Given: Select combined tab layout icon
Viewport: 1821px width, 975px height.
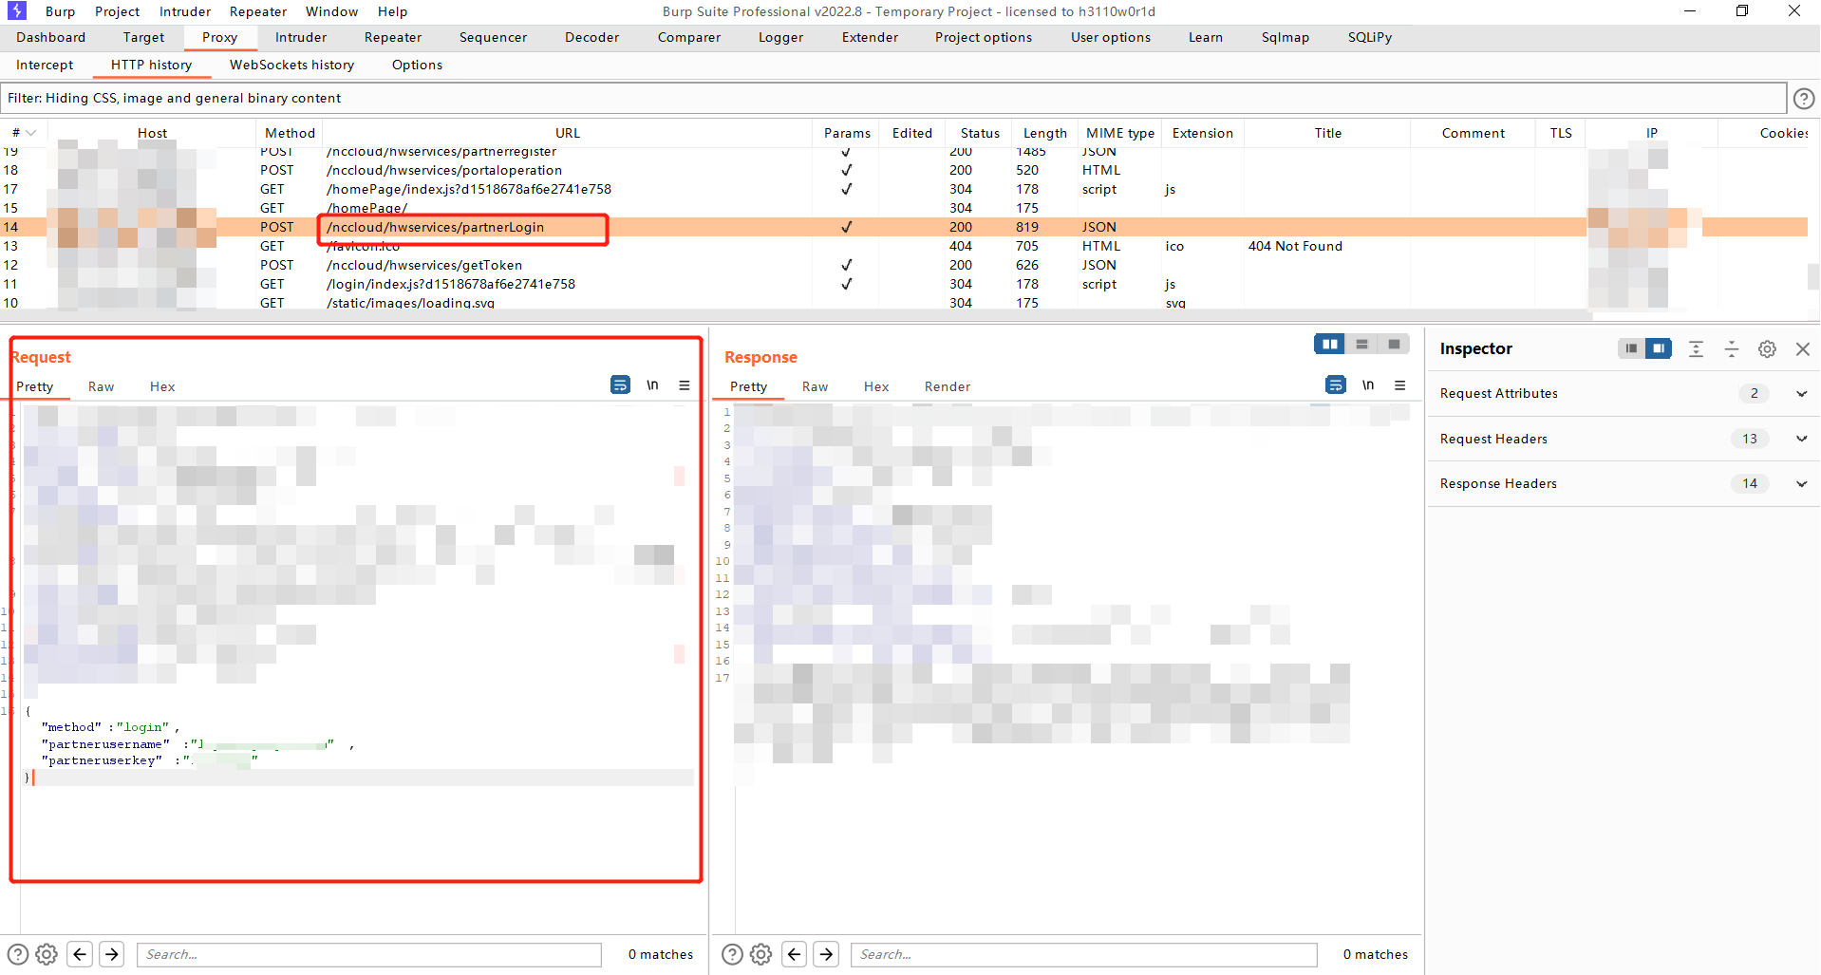Looking at the screenshot, I should 1394,344.
